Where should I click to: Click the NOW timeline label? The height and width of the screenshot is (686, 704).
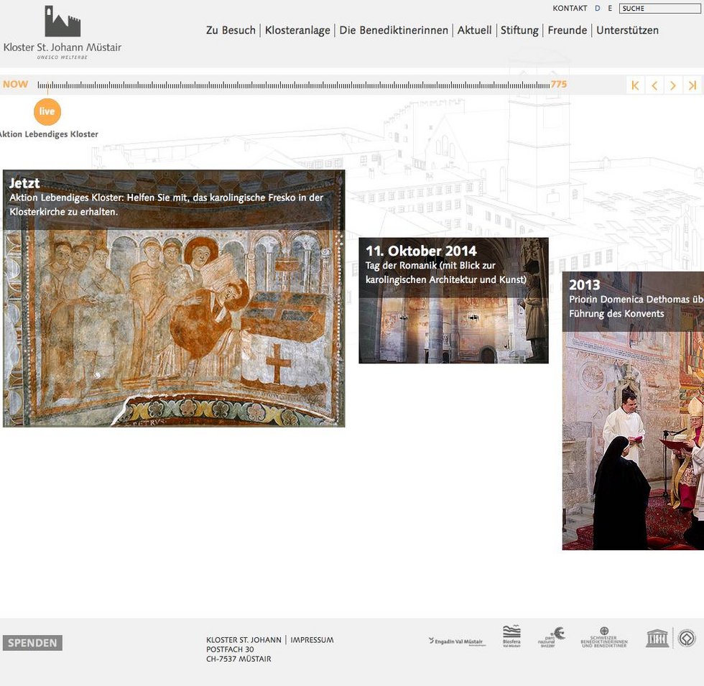15,85
